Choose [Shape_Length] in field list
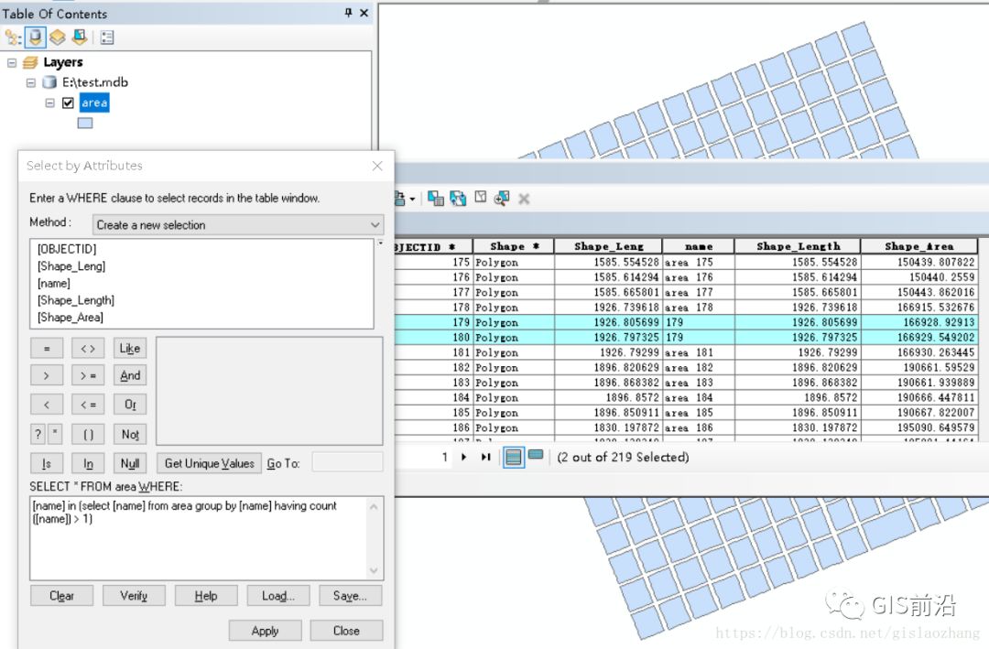The height and width of the screenshot is (649, 989). (x=76, y=300)
